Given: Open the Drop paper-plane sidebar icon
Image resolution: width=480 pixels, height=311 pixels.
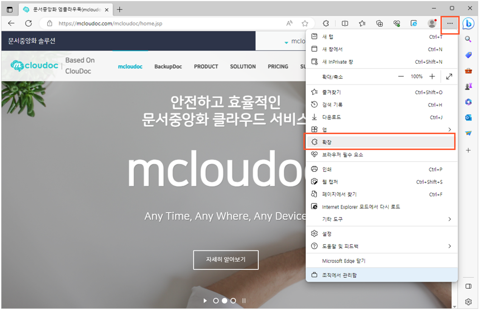Looking at the screenshot, I should tap(468, 133).
